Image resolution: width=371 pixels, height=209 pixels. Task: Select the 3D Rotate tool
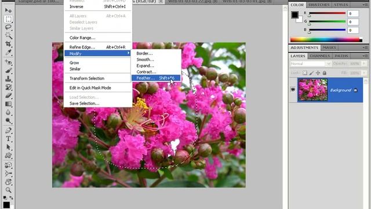[x=8, y=165]
